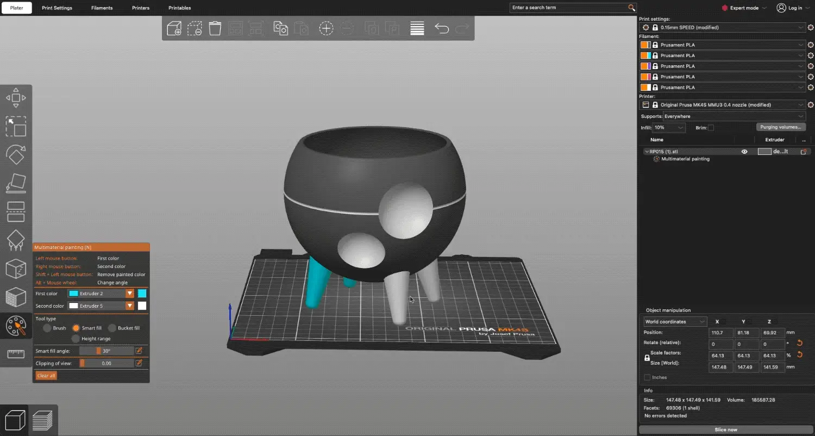Switch to sliced layers preview view

[x=42, y=420]
